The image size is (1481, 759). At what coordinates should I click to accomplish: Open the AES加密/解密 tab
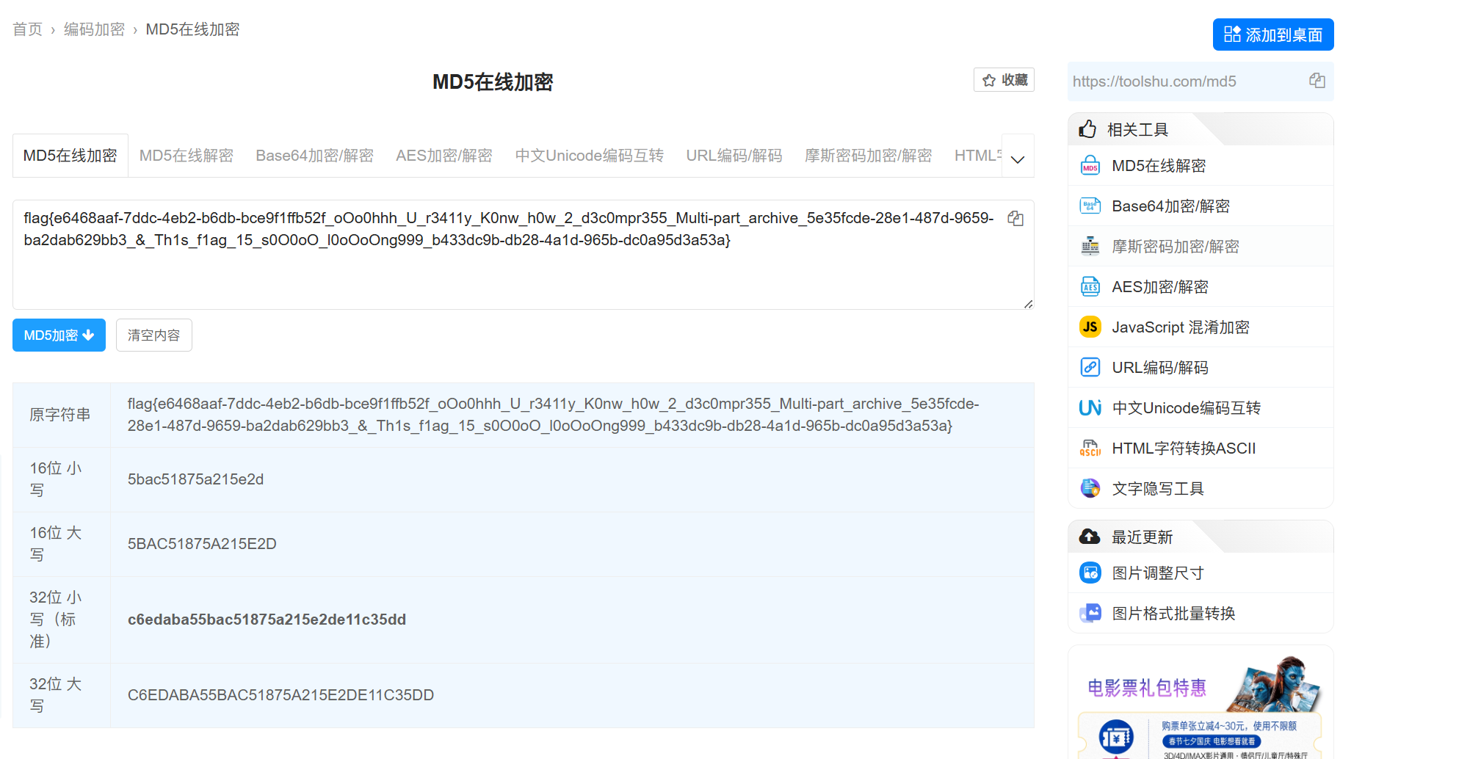pyautogui.click(x=444, y=156)
